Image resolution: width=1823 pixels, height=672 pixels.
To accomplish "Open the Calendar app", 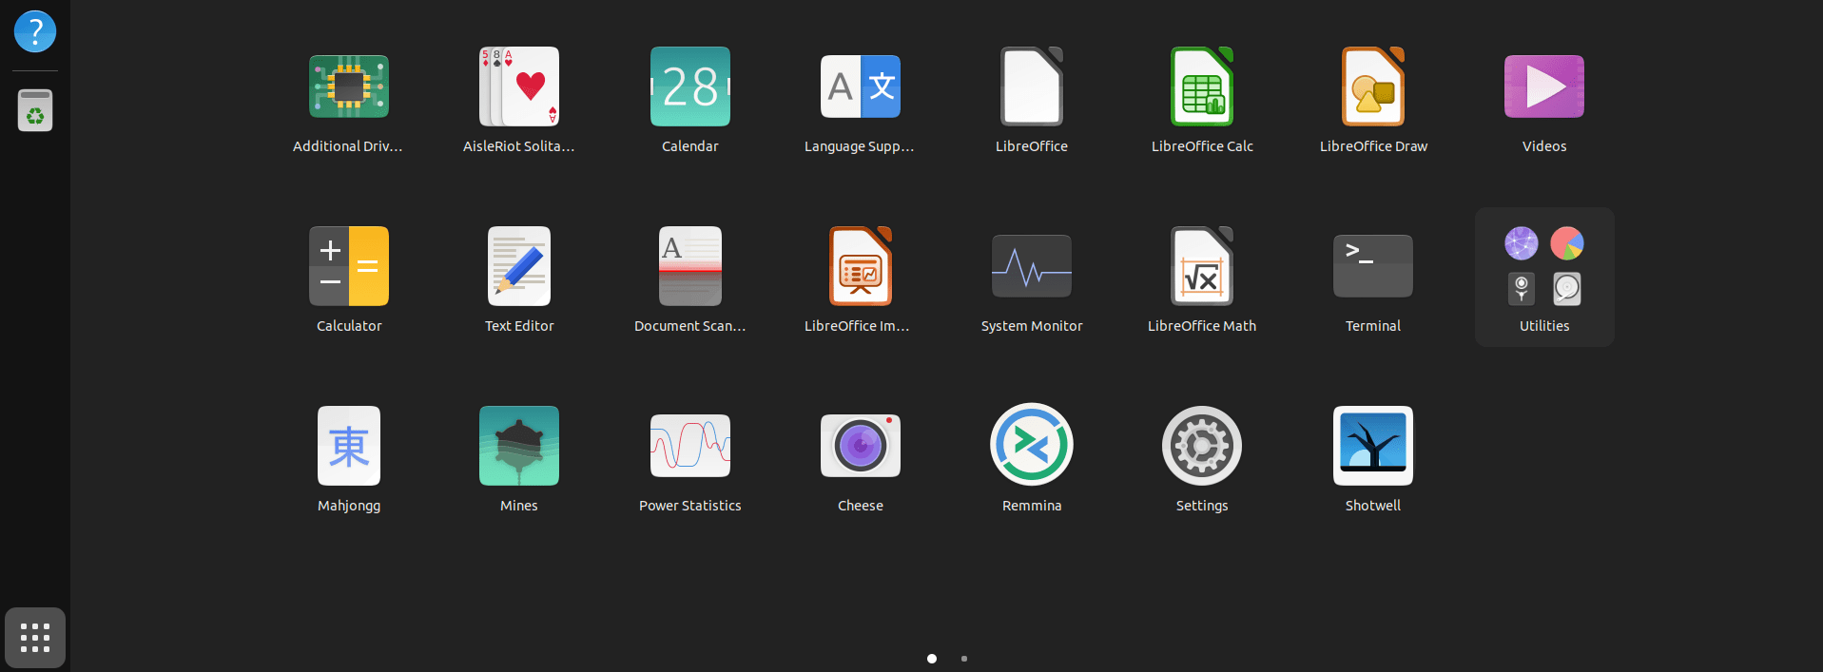I will click(x=690, y=99).
